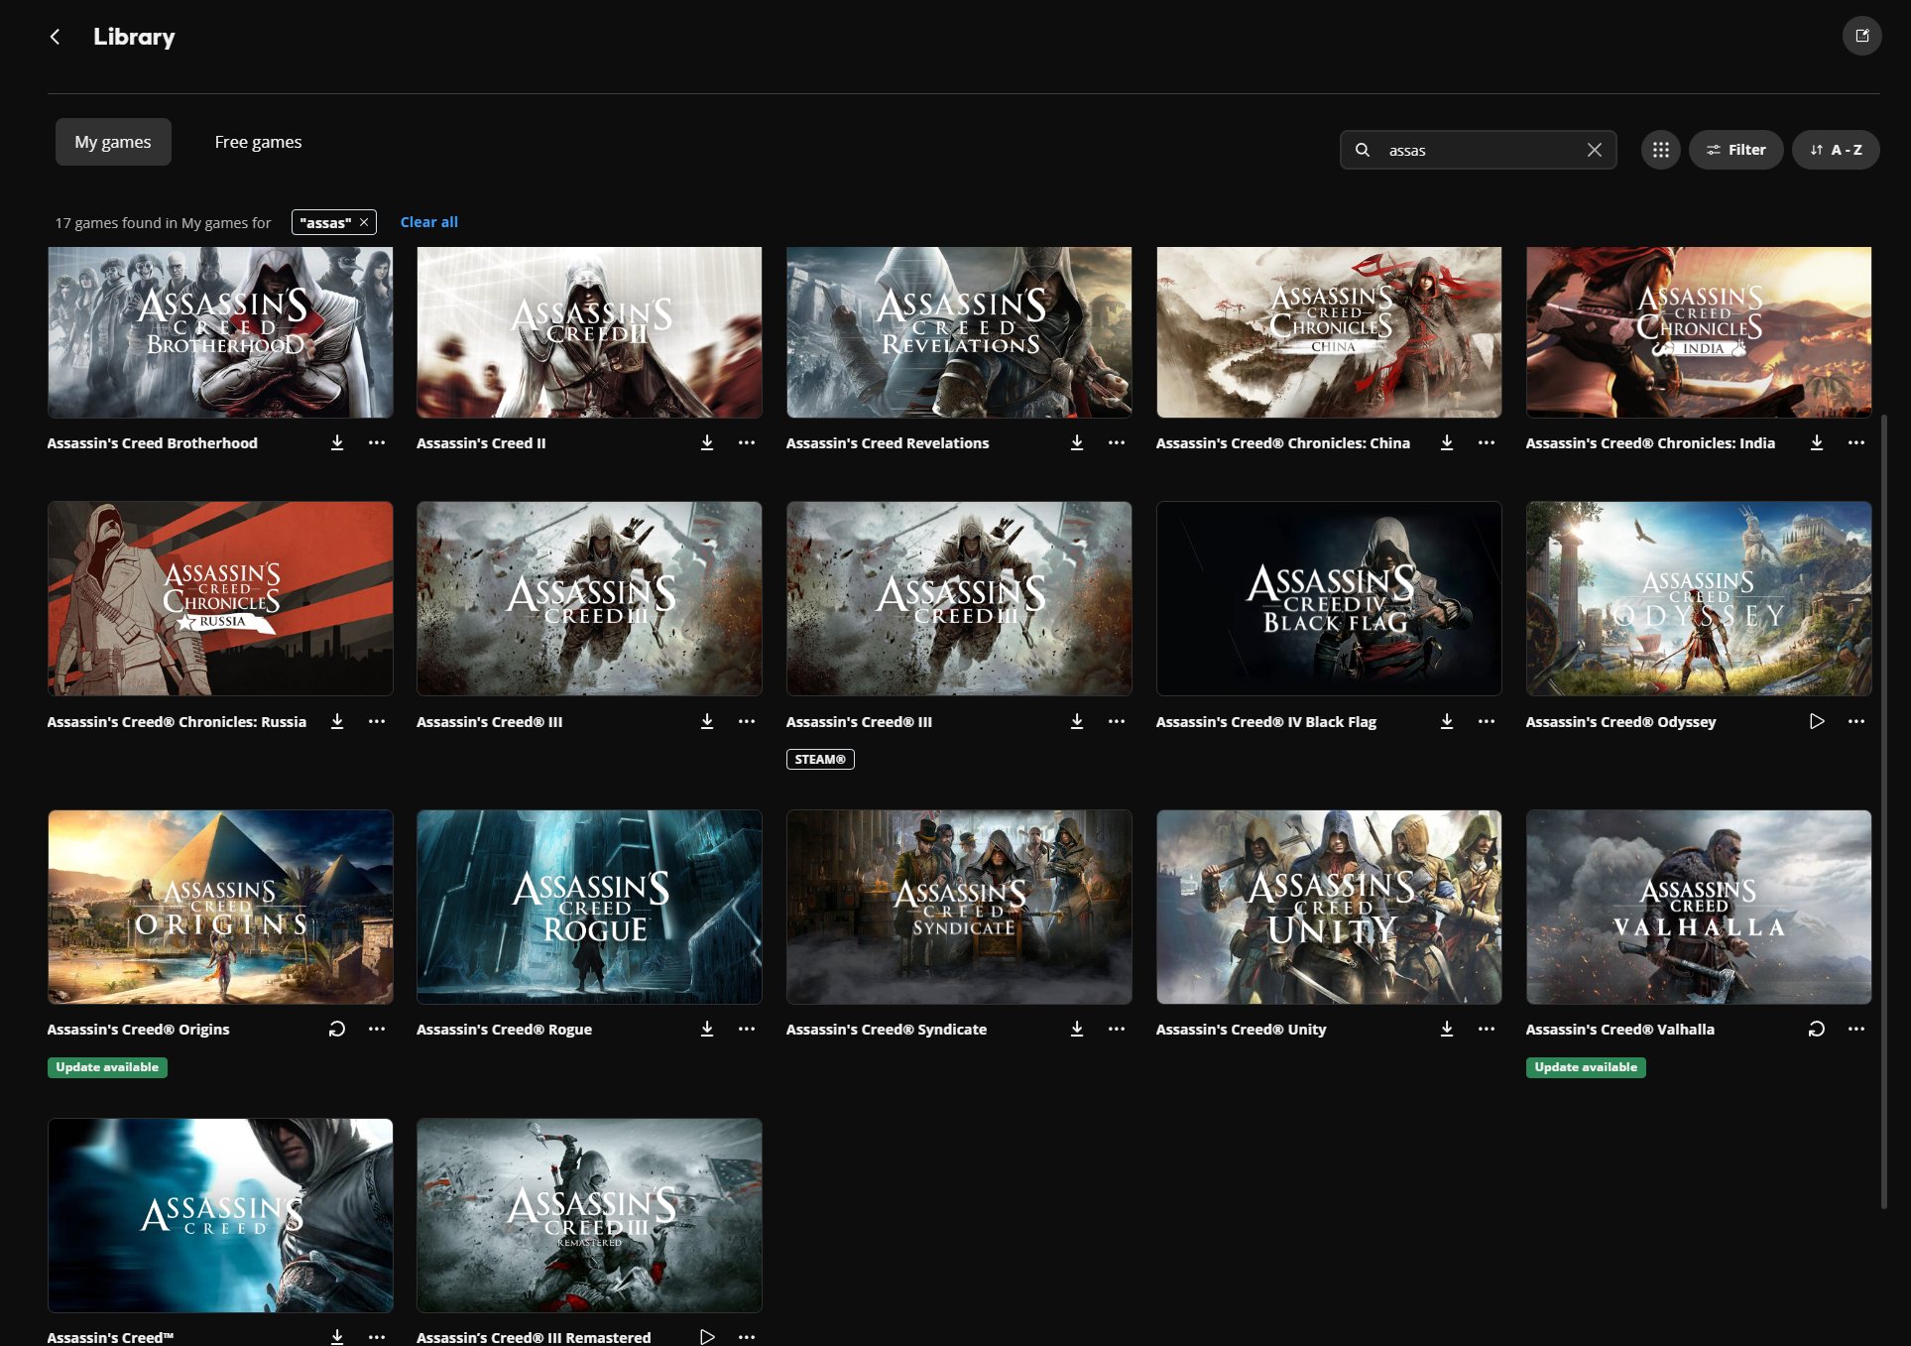
Task: Open more options for III Remastered
Action: (x=747, y=1337)
